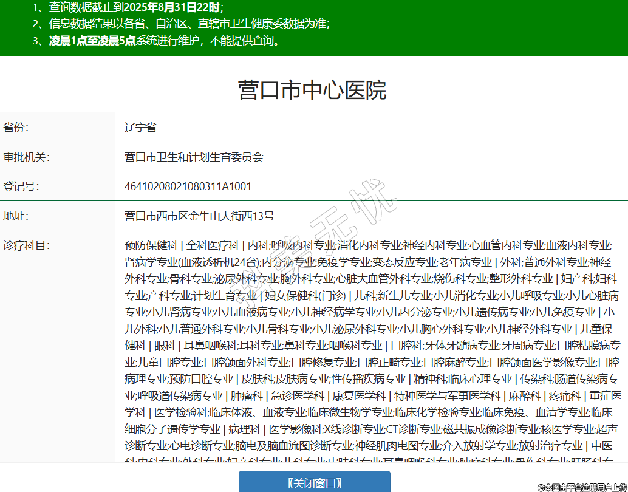Click the 关闭窗口 button
628x492 pixels.
314,483
